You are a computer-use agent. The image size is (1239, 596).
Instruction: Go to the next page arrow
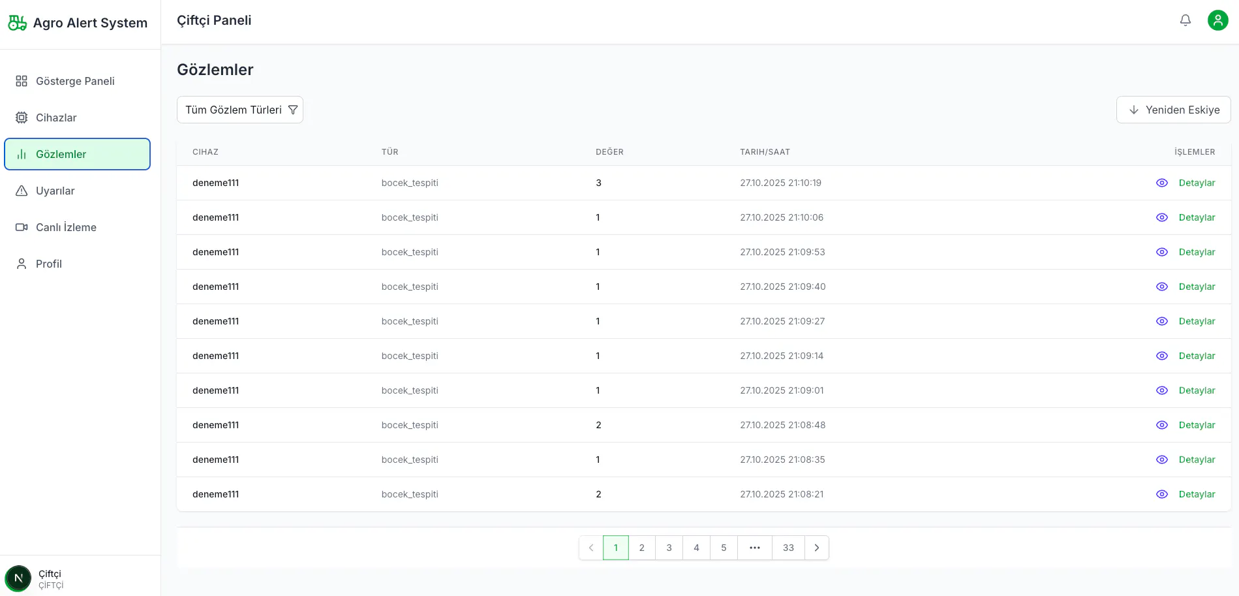coord(817,548)
